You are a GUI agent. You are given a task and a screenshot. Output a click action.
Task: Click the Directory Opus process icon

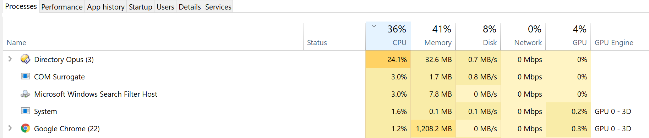[25, 59]
